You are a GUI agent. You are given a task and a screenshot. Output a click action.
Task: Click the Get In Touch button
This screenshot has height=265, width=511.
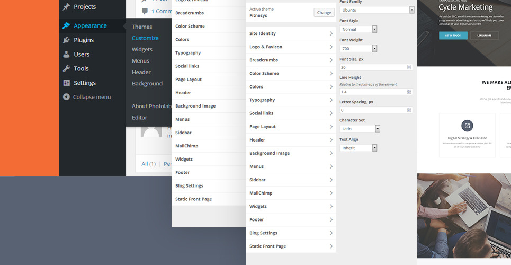click(x=453, y=36)
